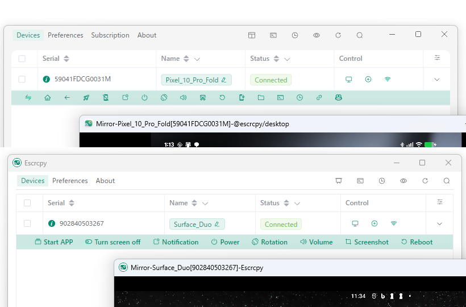466x307 pixels.
Task: Click the plus-circle icon in Pixel row
Action: 368,80
